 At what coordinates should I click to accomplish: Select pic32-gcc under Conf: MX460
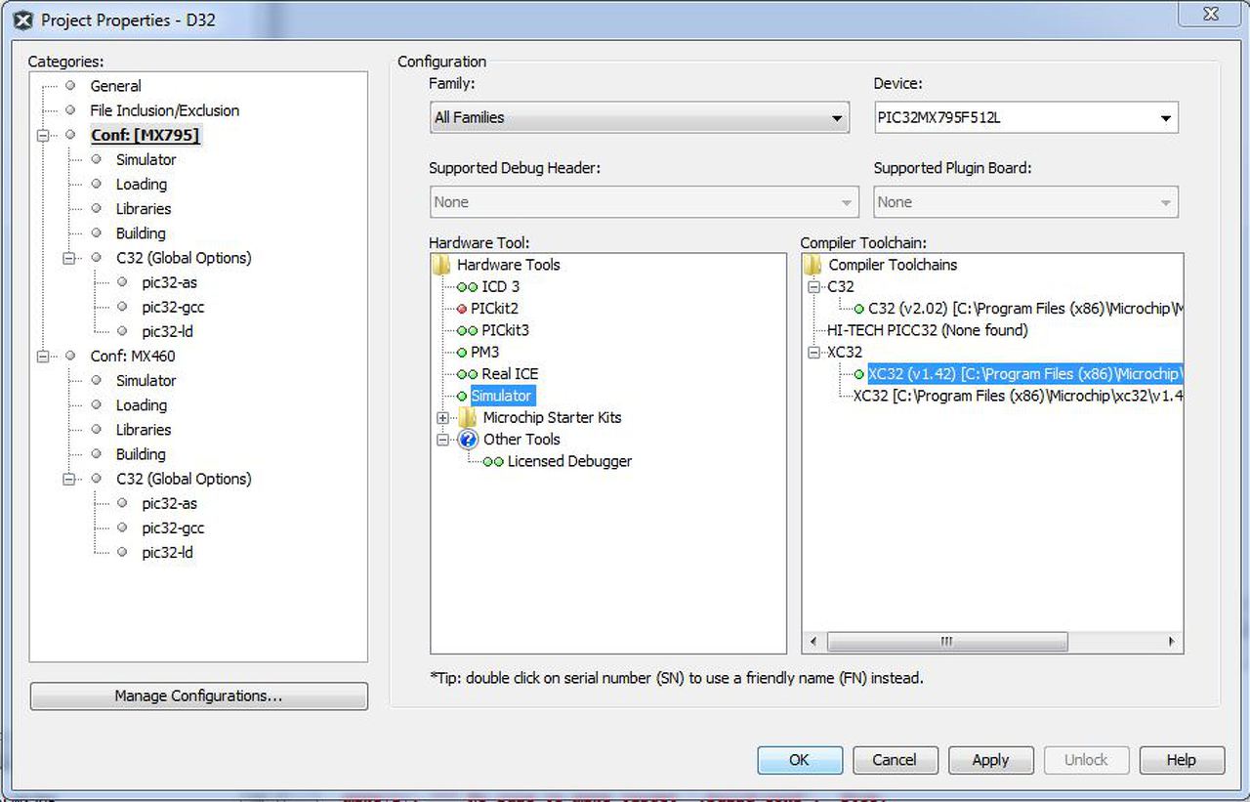click(173, 528)
